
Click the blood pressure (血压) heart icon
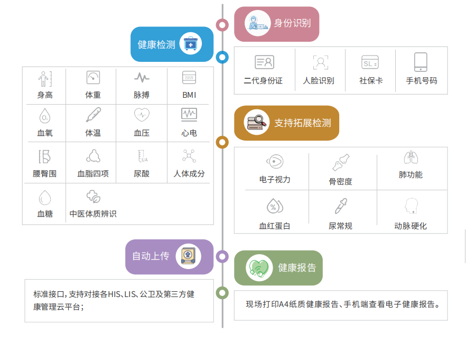coord(141,115)
